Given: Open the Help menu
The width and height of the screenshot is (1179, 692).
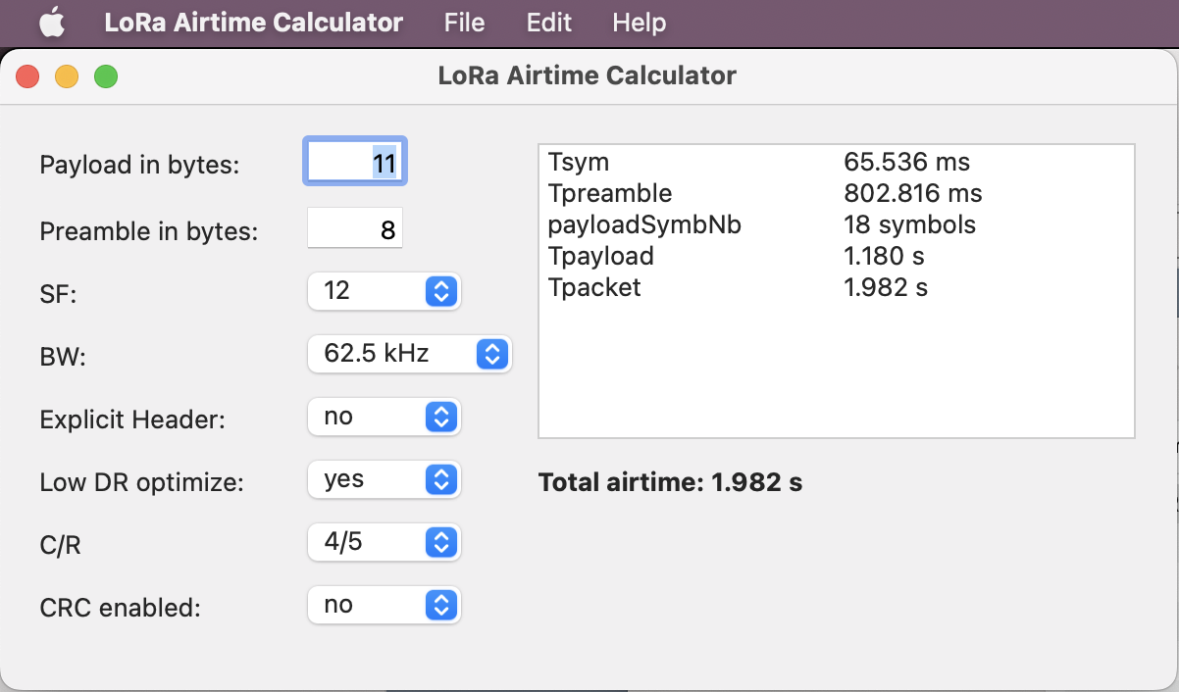Looking at the screenshot, I should point(639,23).
